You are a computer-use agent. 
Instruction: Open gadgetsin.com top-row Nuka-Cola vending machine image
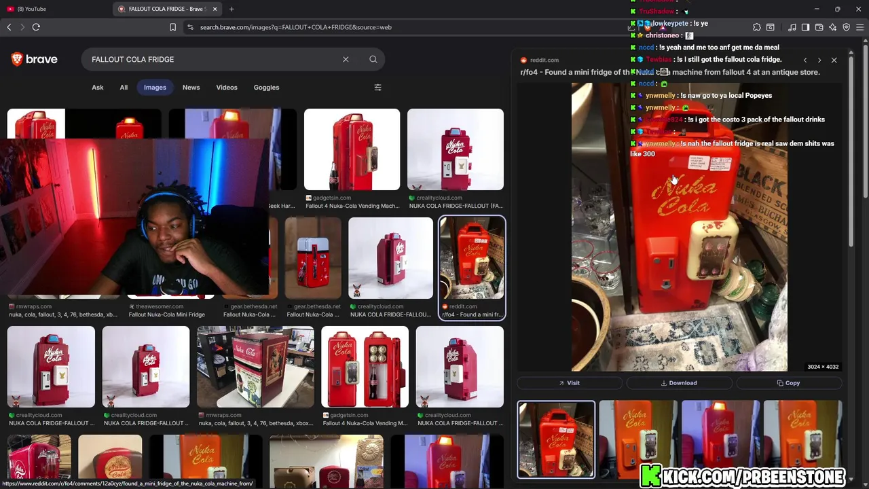[352, 149]
